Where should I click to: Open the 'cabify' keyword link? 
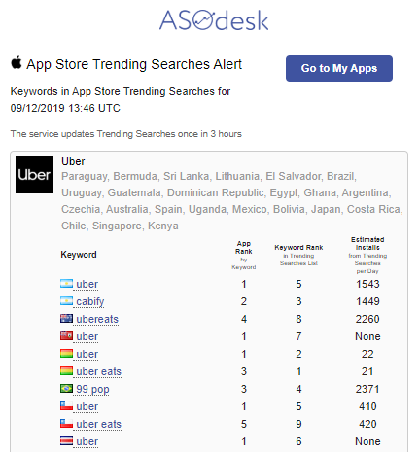[90, 301]
